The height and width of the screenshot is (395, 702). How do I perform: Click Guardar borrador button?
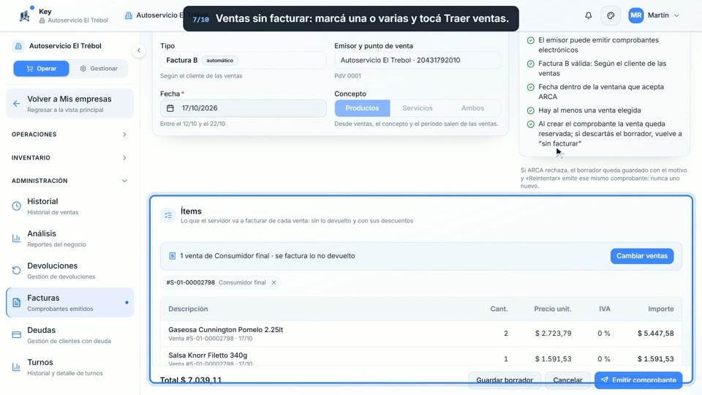(x=505, y=380)
